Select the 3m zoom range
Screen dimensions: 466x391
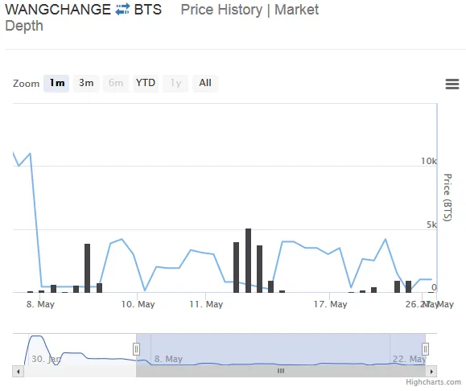(x=86, y=83)
